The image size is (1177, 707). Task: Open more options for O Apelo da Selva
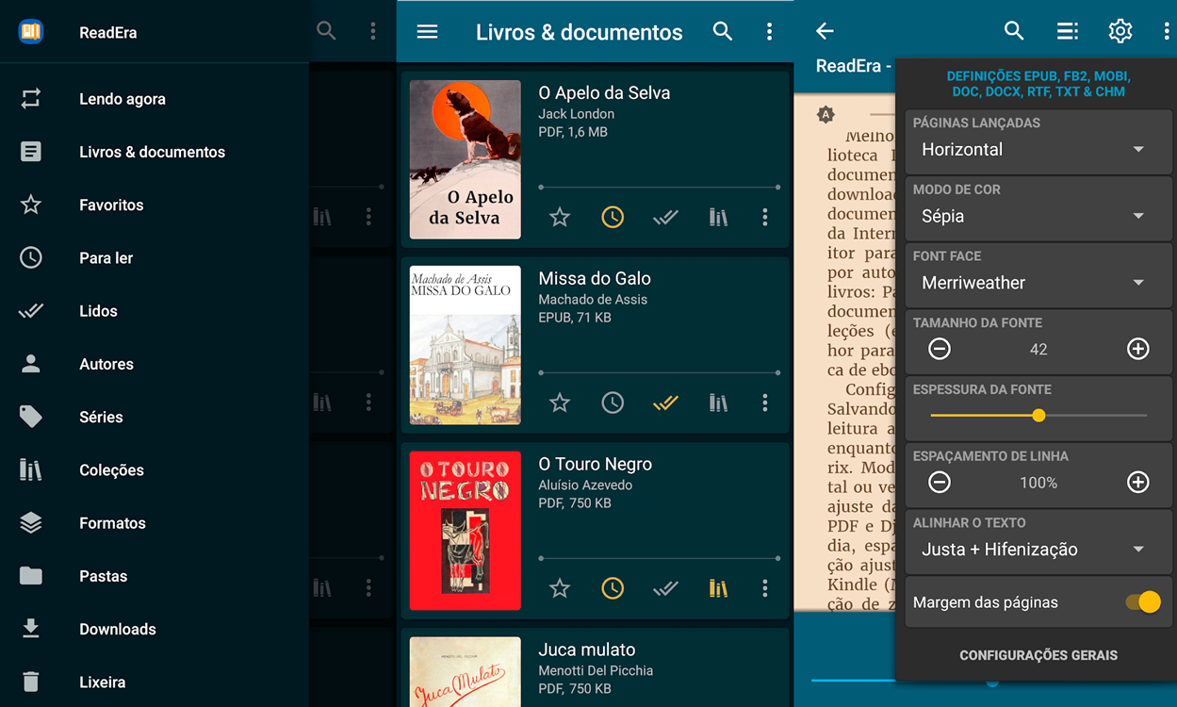pos(764,218)
